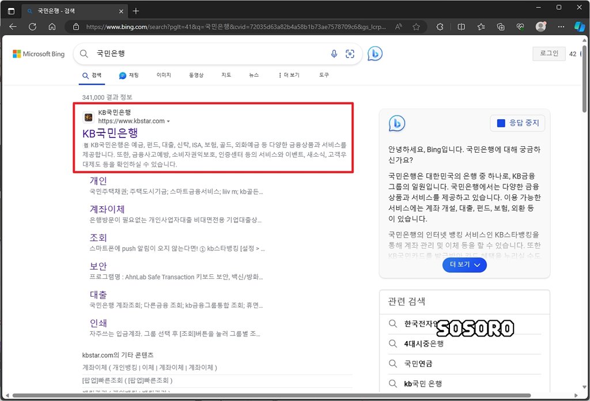
Task: Click the 로그인 button
Action: pyautogui.click(x=549, y=54)
